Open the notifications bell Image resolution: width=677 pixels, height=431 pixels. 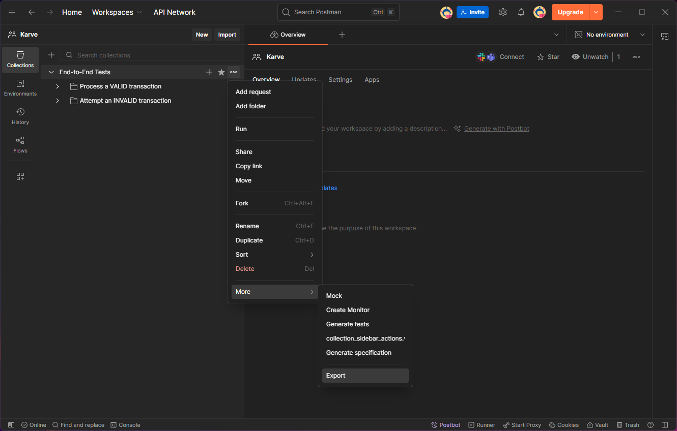(x=521, y=12)
